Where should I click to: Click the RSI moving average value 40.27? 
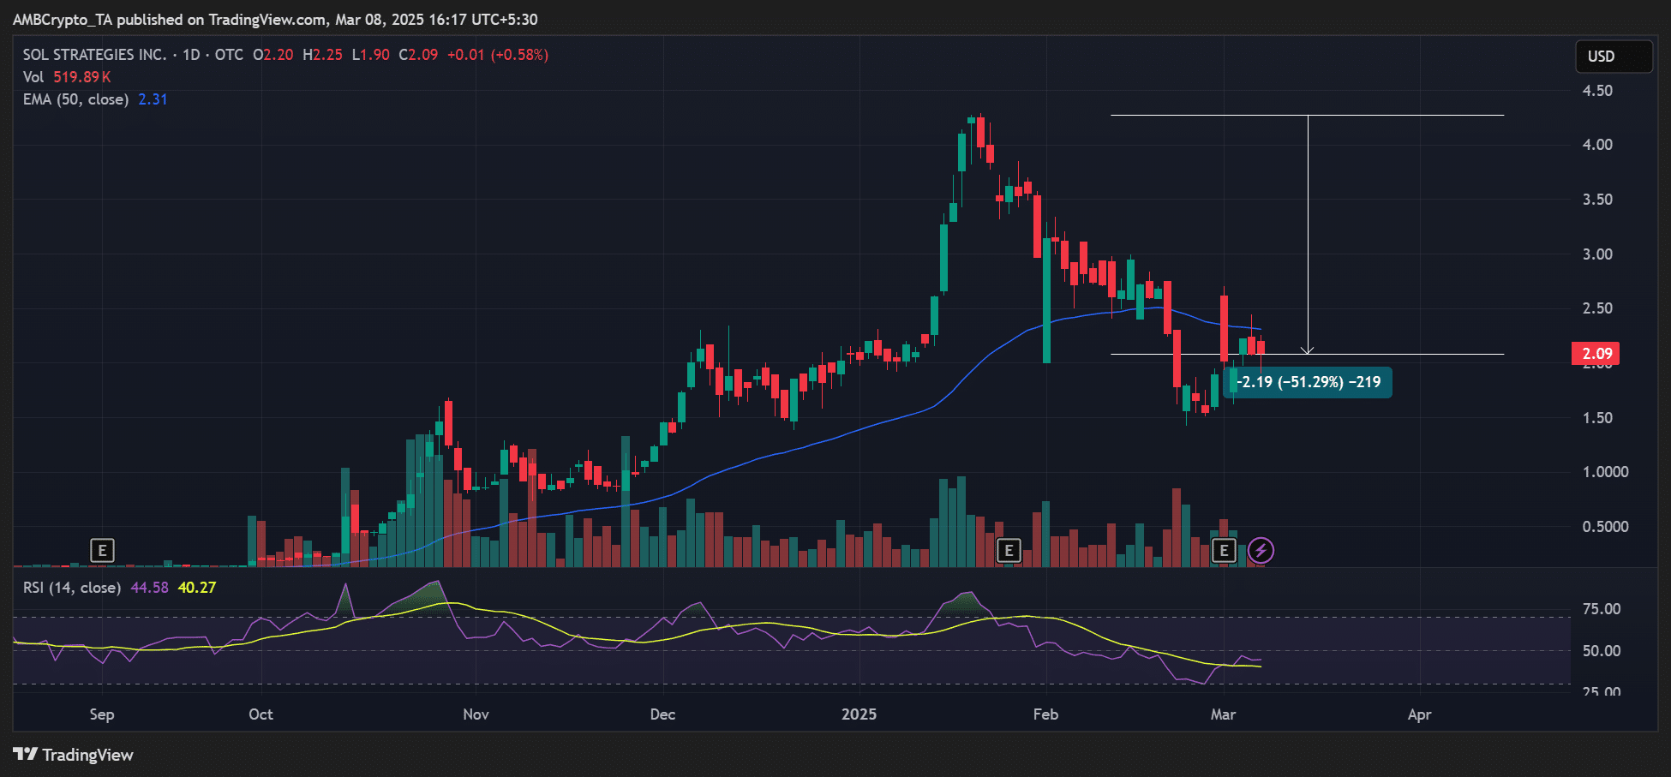(x=197, y=588)
